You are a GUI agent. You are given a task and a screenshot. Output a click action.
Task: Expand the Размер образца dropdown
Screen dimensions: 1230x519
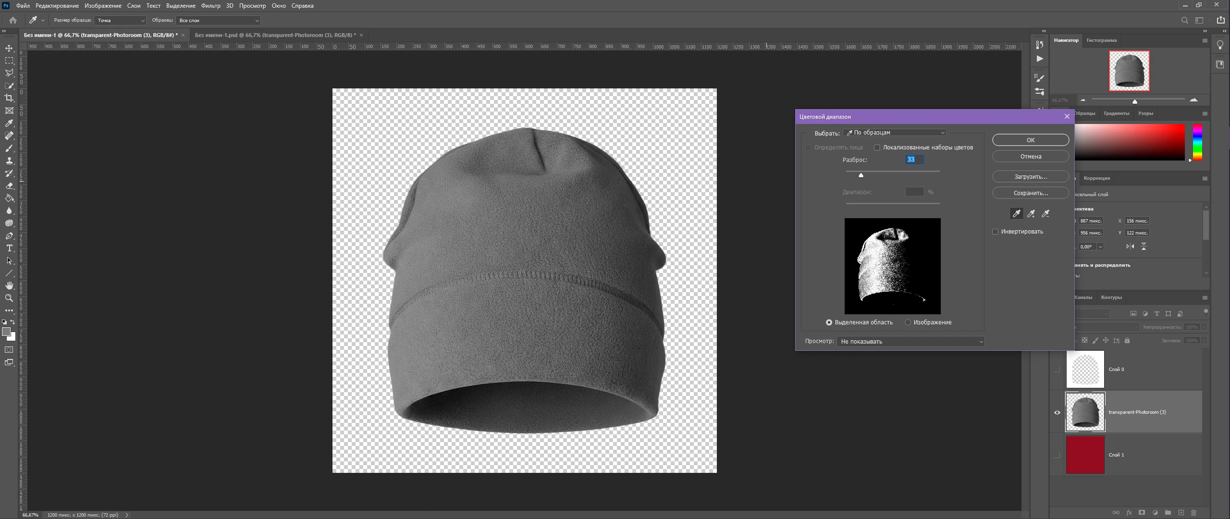pyautogui.click(x=120, y=20)
